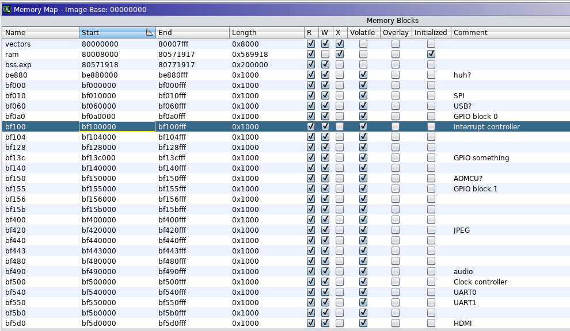This screenshot has width=570, height=331.
Task: Enable Overlay checkbox for bss.exp block
Action: 396,64
